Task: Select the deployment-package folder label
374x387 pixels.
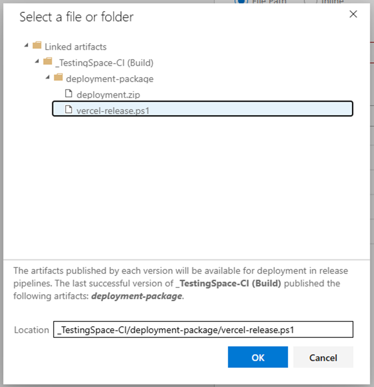Action: [x=110, y=78]
